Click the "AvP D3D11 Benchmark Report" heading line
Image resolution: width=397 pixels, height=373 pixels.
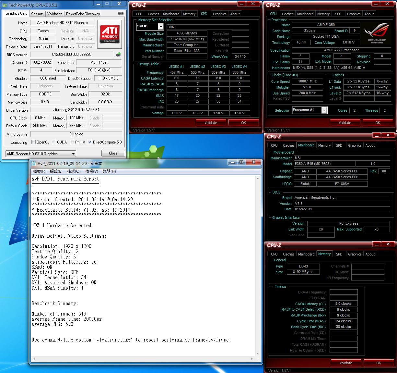(x=65, y=179)
